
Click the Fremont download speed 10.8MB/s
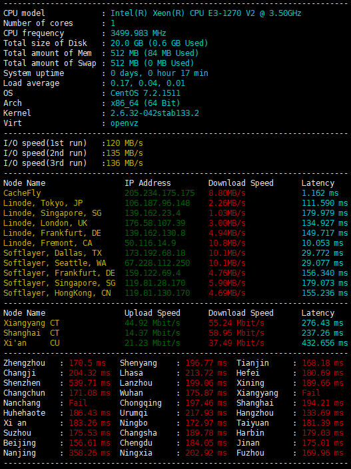click(x=227, y=243)
